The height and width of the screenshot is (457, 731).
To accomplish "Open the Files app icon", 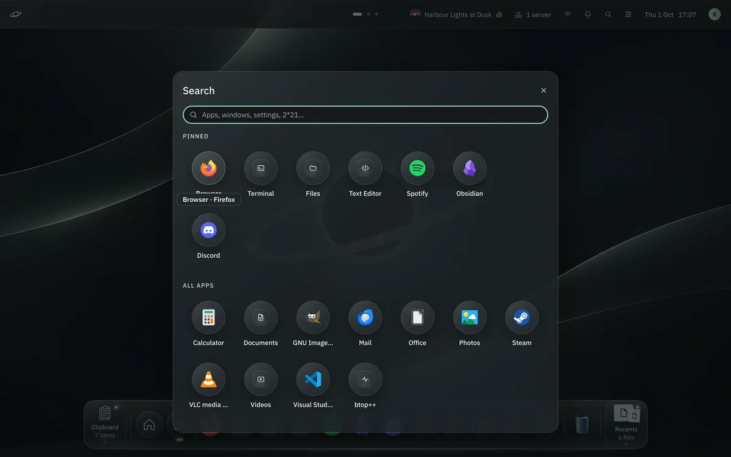I will 313,168.
